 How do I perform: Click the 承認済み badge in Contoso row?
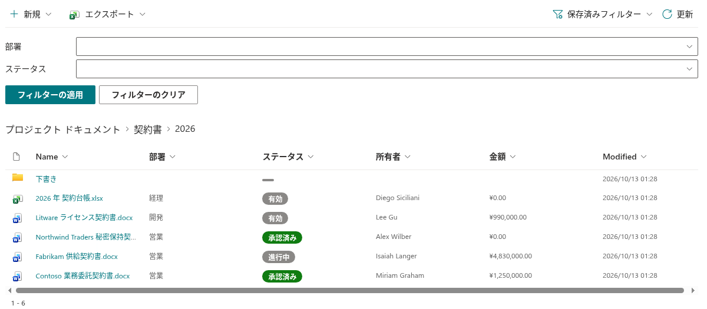(x=282, y=277)
